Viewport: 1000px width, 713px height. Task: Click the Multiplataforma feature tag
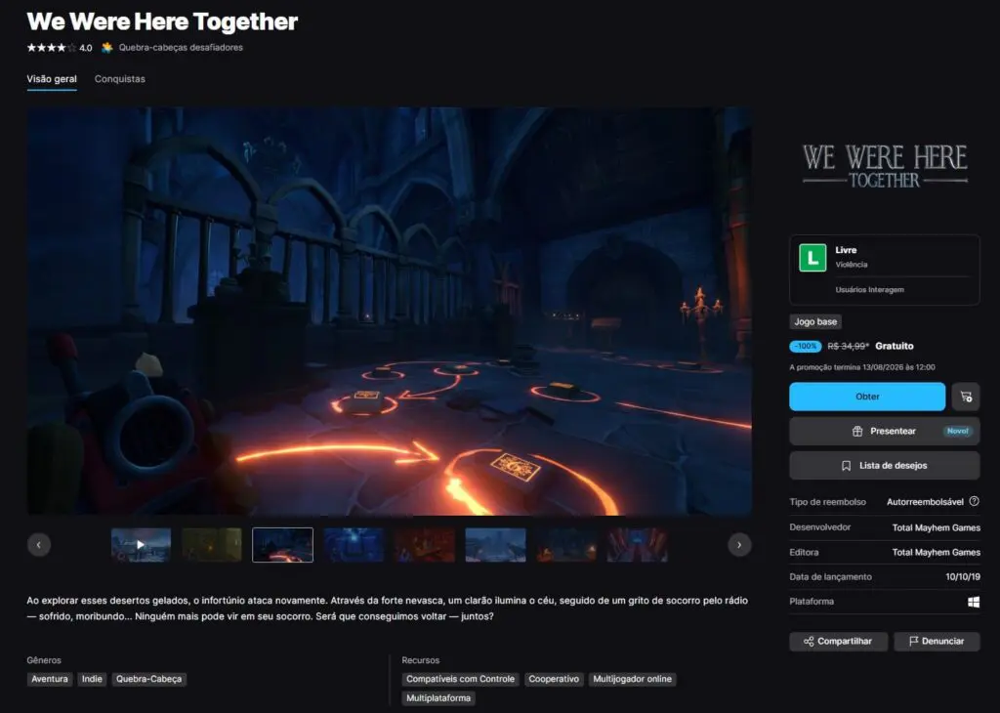(438, 698)
